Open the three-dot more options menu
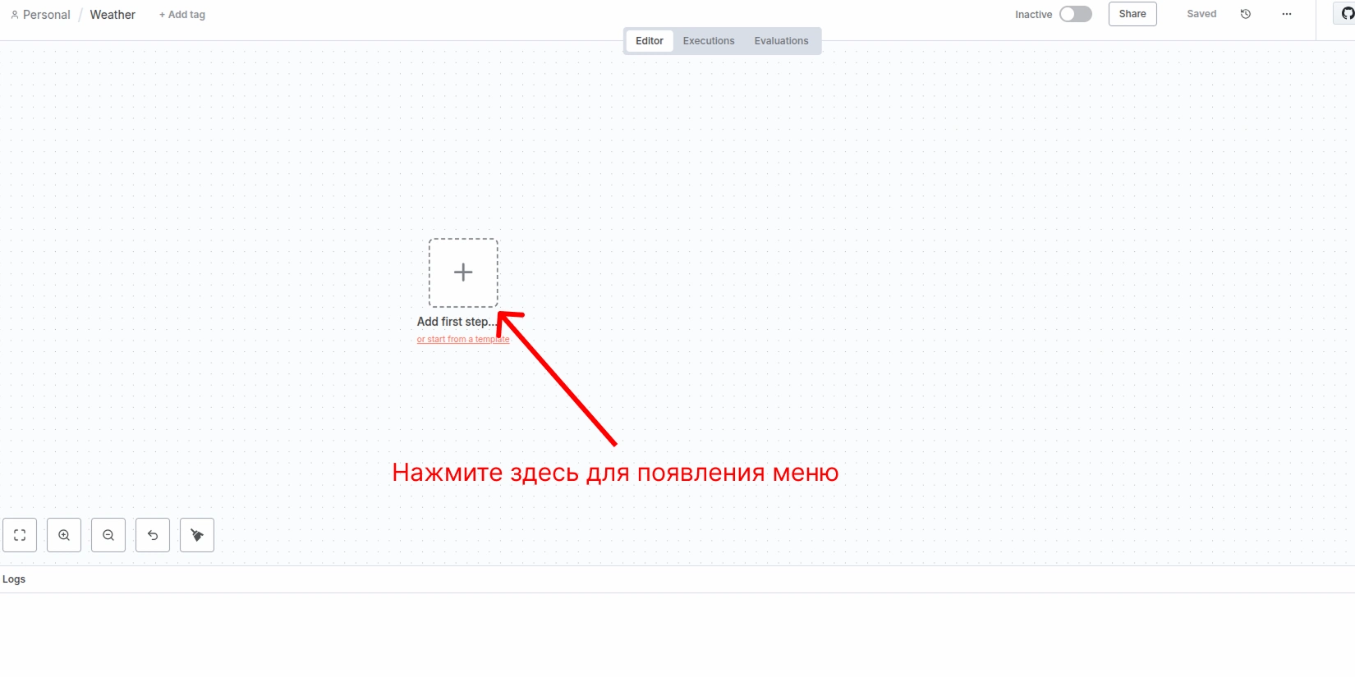Viewport: 1355px width, 677px height. [x=1287, y=14]
